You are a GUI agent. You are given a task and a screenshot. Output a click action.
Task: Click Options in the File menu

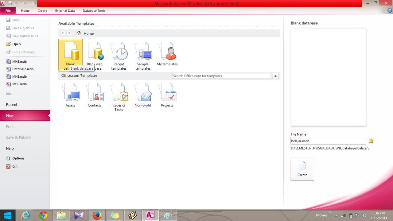pos(18,158)
